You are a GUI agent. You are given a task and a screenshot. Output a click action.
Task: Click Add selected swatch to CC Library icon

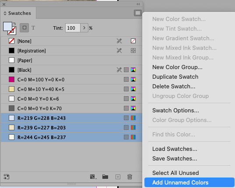click(7, 177)
